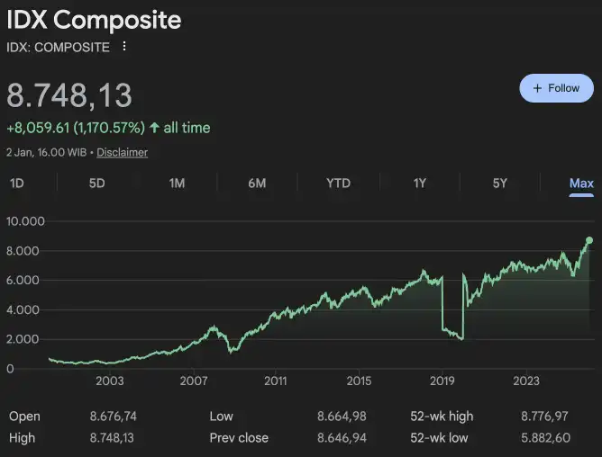
Task: Select the Max range tab
Action: click(581, 184)
